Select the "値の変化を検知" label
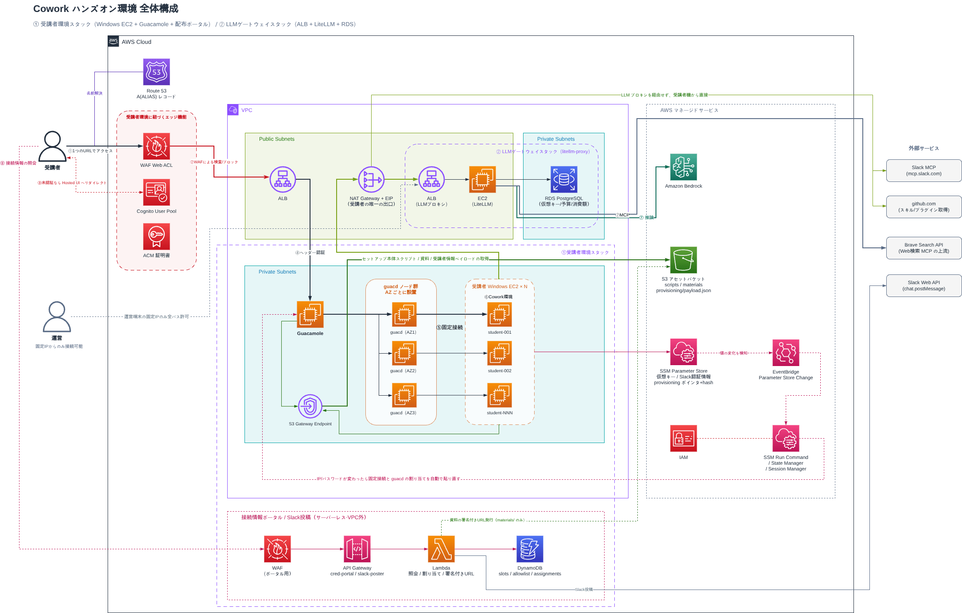Screen dimensions: 962x613 (733, 353)
